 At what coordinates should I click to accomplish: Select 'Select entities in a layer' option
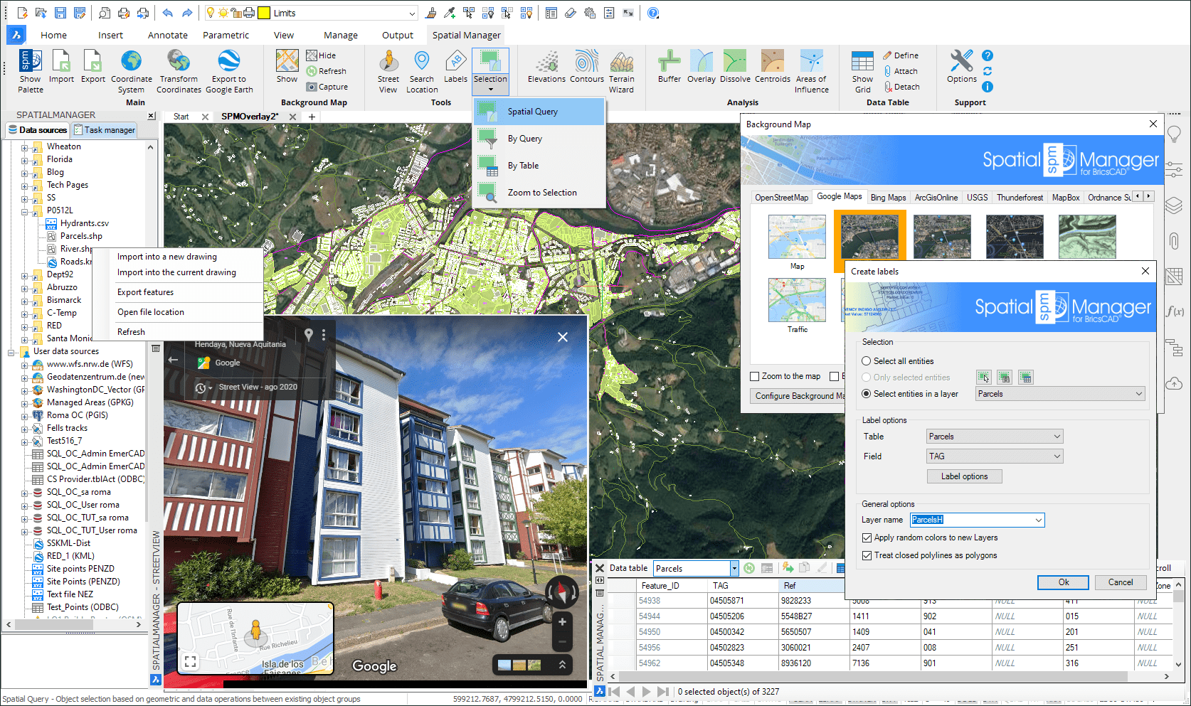(866, 394)
